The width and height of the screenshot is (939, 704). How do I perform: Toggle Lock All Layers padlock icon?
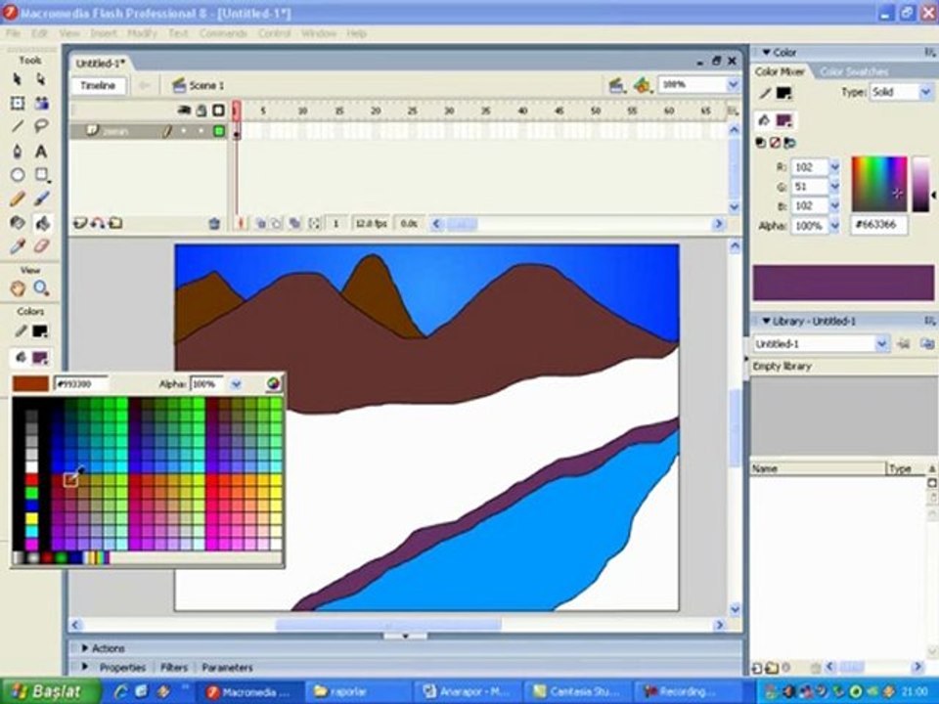tap(201, 110)
